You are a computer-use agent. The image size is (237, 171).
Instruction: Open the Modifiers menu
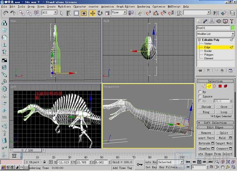pyautogui.click(x=64, y=7)
